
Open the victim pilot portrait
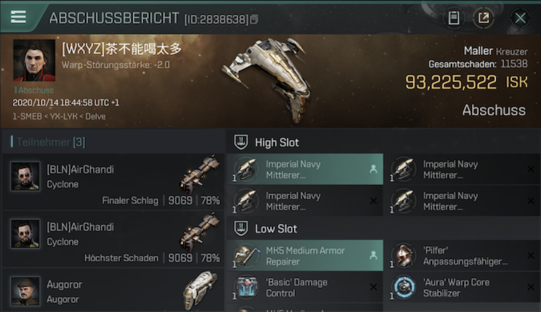pos(34,60)
